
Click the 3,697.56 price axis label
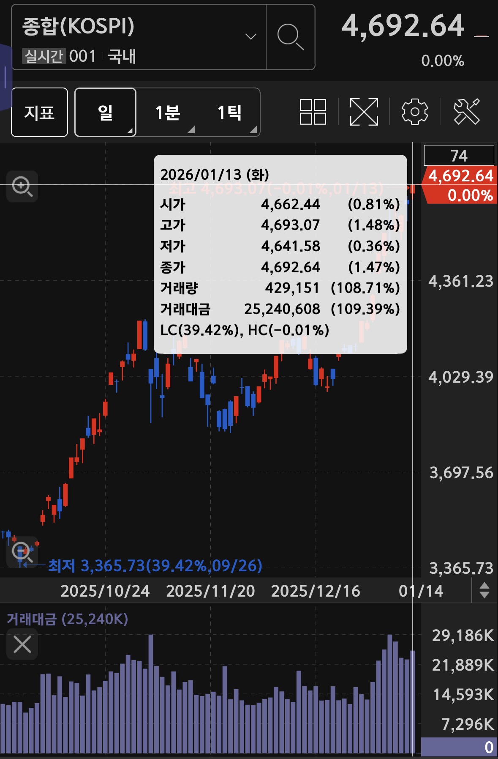coord(461,473)
